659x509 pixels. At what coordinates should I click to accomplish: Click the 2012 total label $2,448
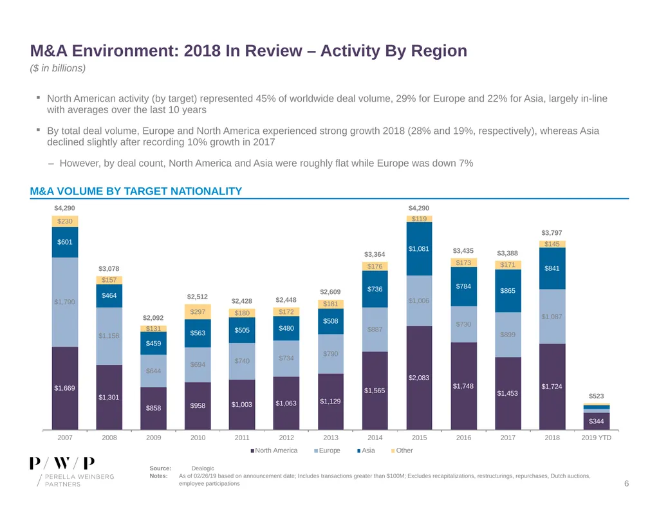pyautogui.click(x=286, y=300)
